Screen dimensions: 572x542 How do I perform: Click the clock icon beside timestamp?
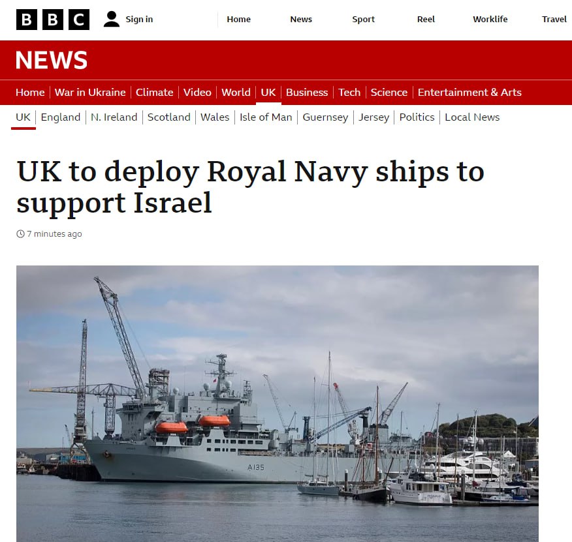coord(20,234)
